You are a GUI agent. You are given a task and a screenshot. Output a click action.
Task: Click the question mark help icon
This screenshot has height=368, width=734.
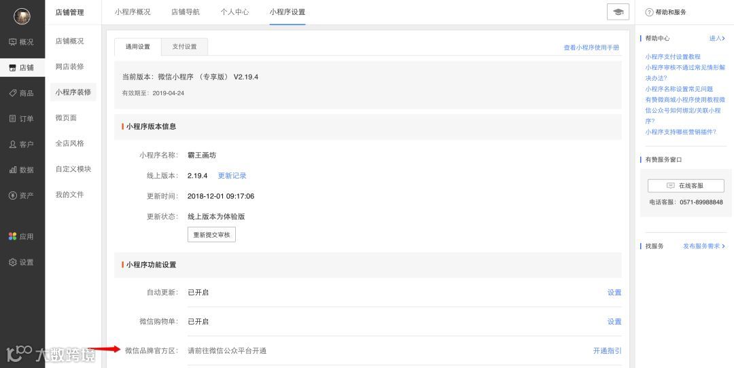click(649, 13)
